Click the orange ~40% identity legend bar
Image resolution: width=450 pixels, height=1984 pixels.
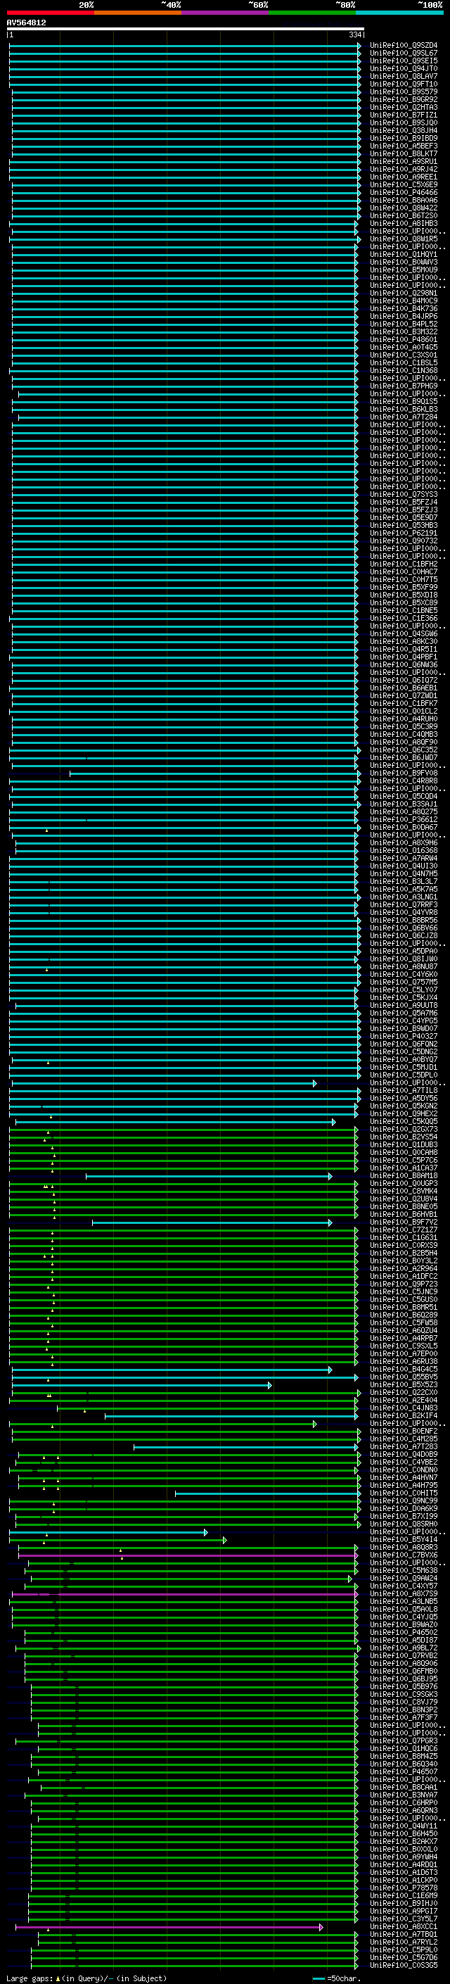click(138, 13)
